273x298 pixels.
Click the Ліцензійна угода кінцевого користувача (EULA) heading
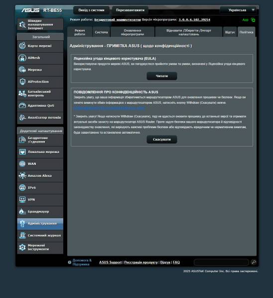click(x=115, y=59)
